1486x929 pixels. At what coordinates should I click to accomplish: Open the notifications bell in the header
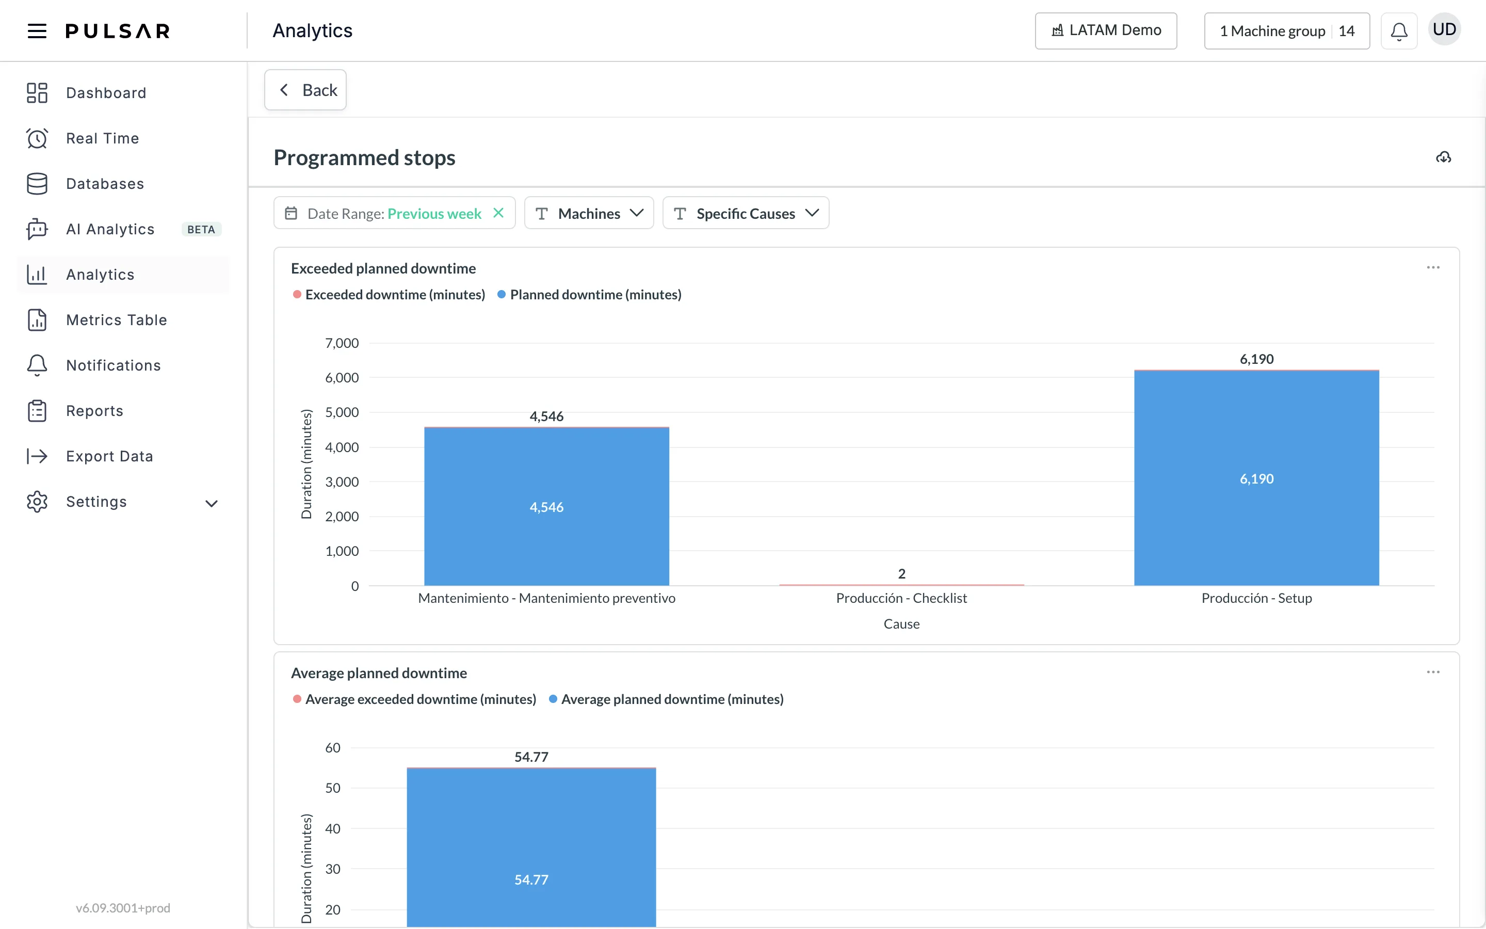pyautogui.click(x=1399, y=31)
